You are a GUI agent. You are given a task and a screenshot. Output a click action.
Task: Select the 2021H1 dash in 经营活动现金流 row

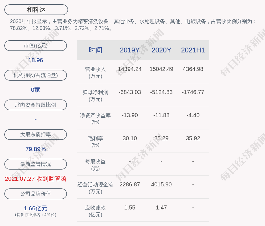pos(193,185)
